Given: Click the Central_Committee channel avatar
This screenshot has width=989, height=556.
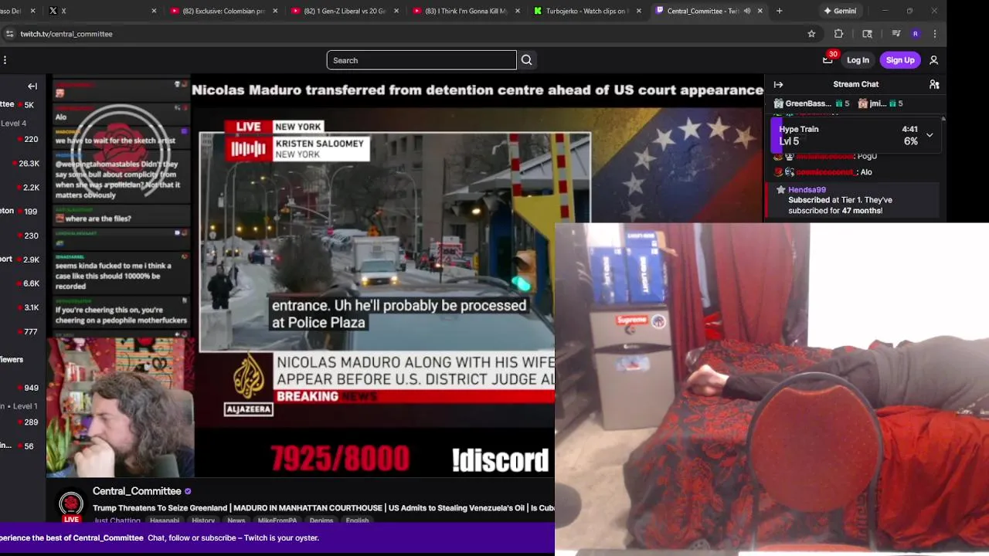Looking at the screenshot, I should coord(71,504).
